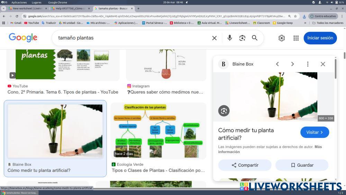346x195 pixels.
Task: Clear the search box text
Action: (x=214, y=38)
